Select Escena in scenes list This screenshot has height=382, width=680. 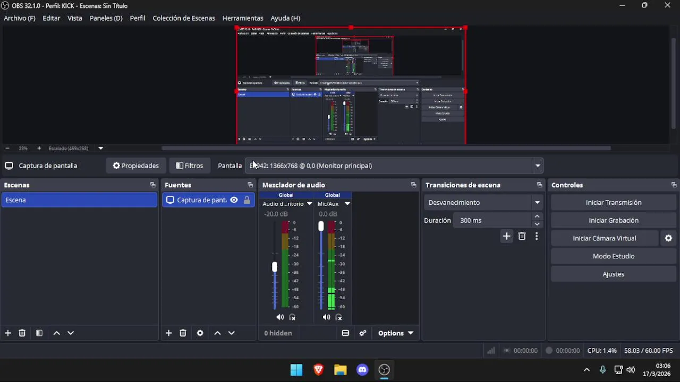[79, 200]
